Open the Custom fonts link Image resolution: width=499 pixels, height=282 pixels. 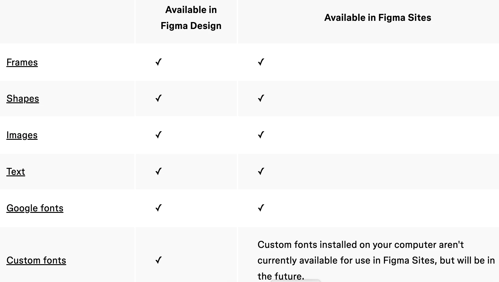(x=36, y=260)
